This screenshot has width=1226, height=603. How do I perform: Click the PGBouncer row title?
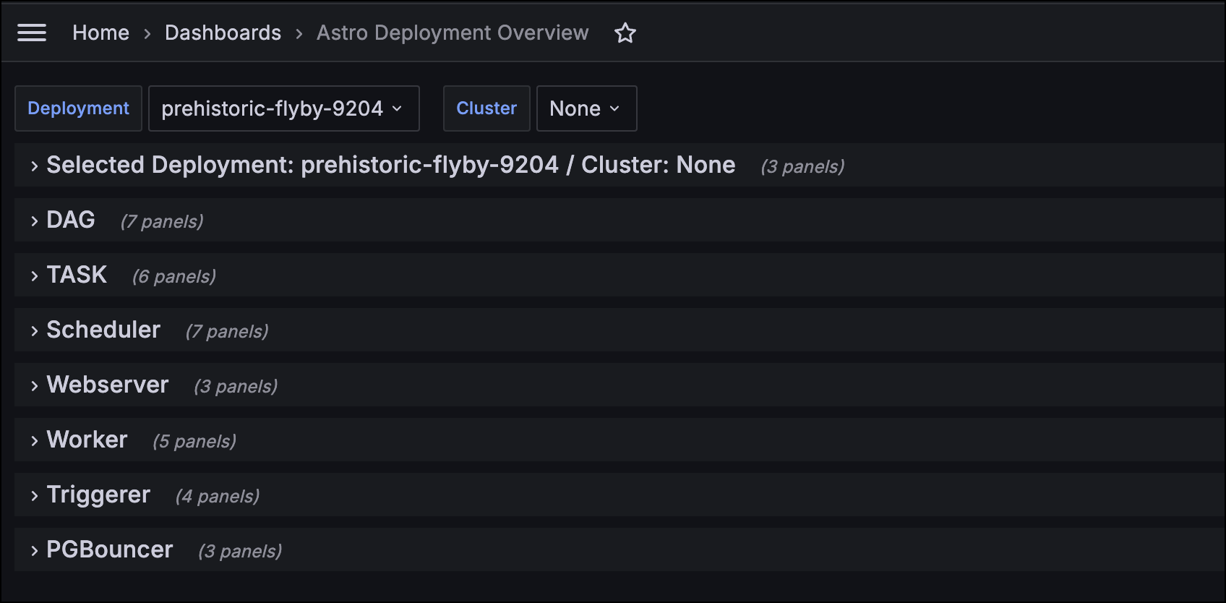click(x=110, y=549)
